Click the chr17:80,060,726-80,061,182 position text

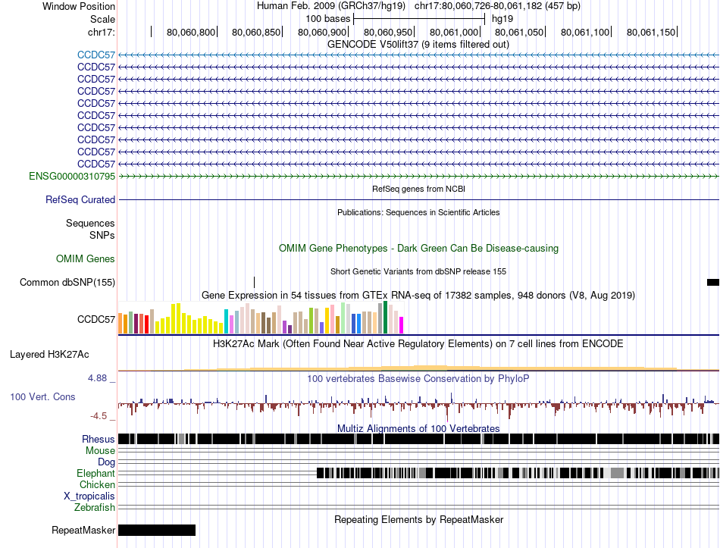coord(497,6)
